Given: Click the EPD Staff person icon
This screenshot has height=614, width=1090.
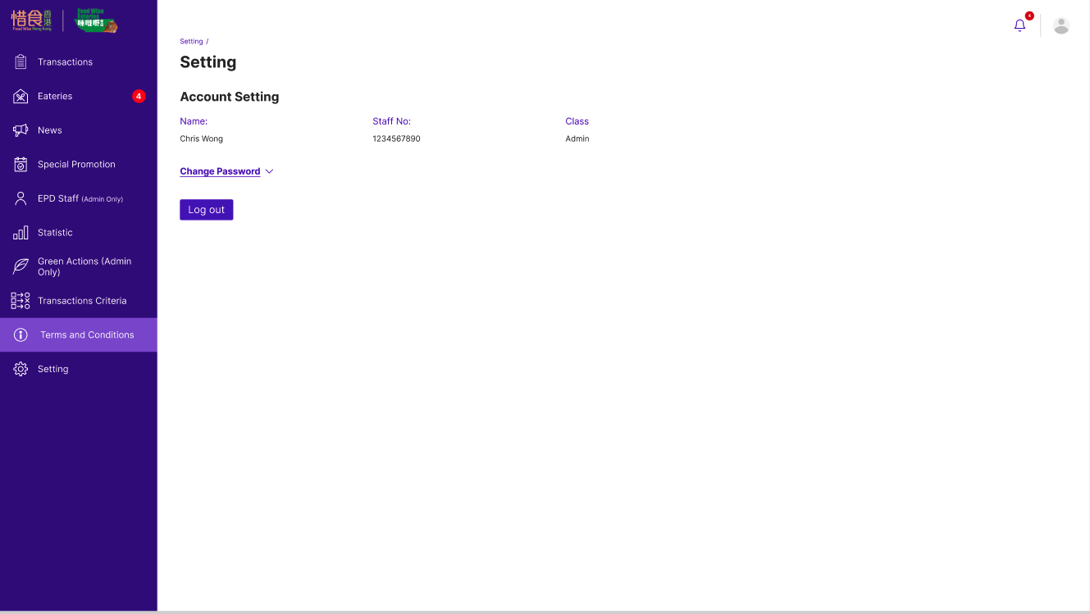Looking at the screenshot, I should [21, 198].
